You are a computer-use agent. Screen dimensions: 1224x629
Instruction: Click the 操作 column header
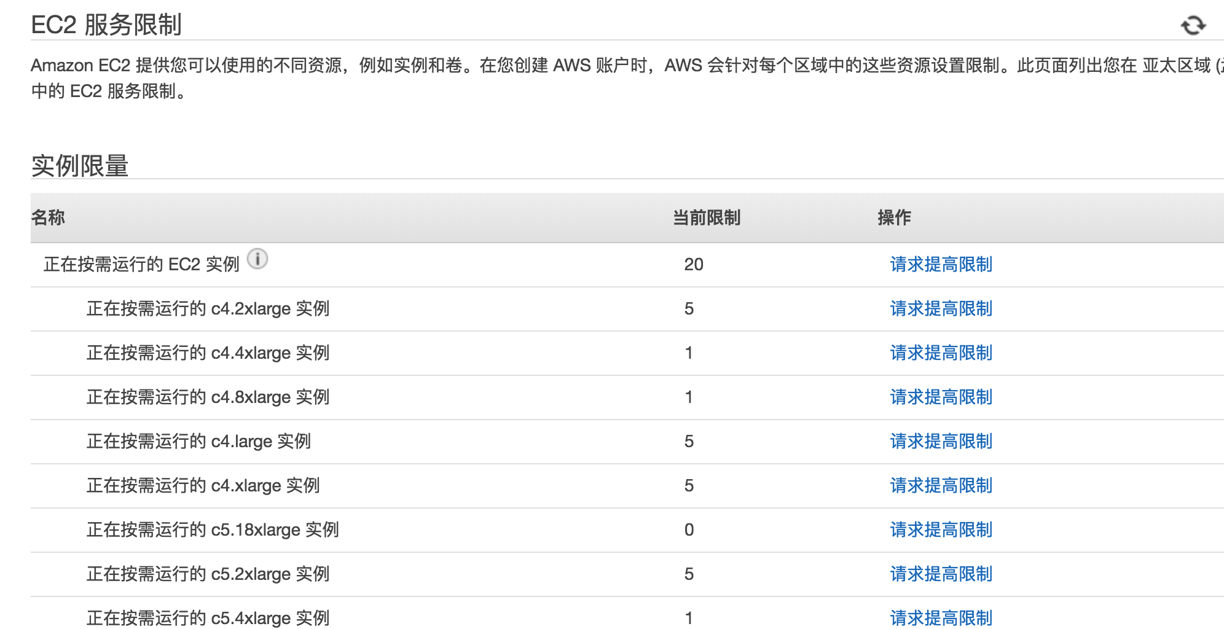point(895,217)
